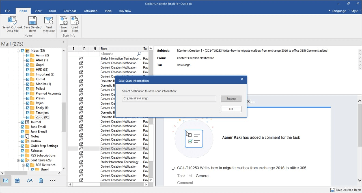Click the folder tree vertical scrollbar
362x193 pixels.
64,117
